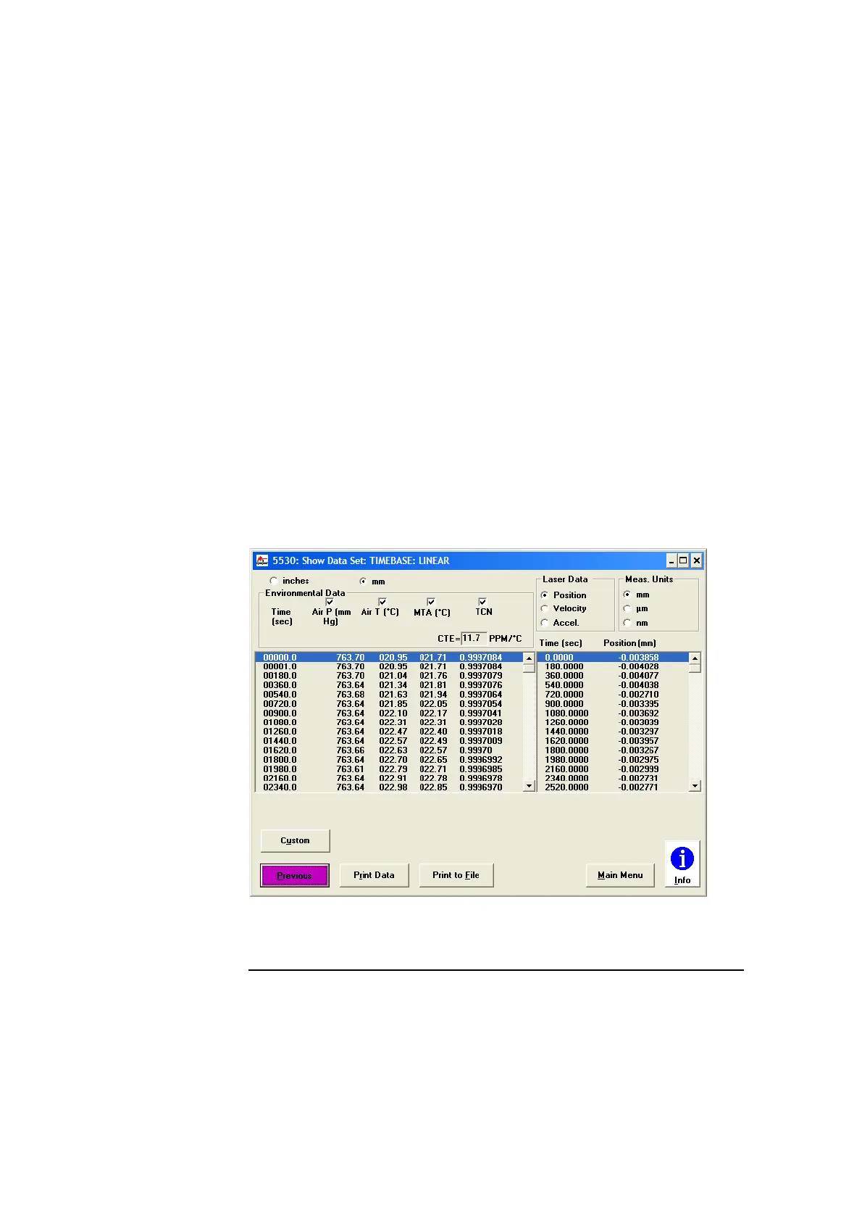The height and width of the screenshot is (1221, 862).
Task: Select environmental row 00000.0
Action: coord(389,658)
